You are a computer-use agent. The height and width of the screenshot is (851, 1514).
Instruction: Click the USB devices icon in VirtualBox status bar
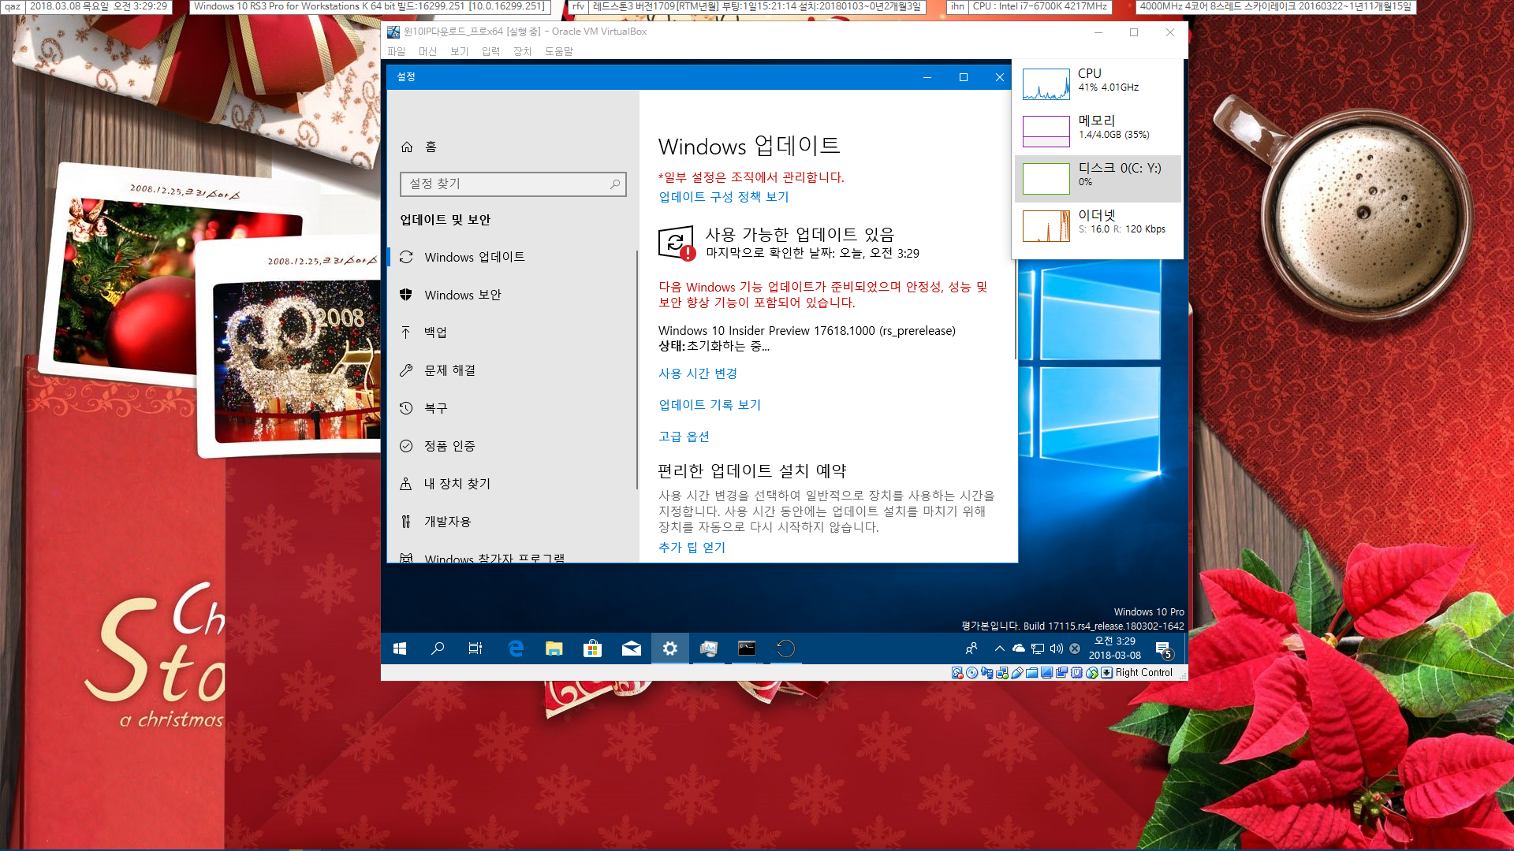point(1017,672)
